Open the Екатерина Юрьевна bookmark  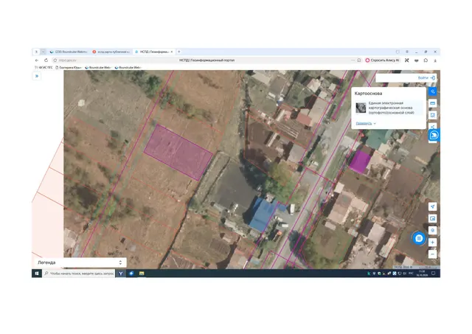69,67
